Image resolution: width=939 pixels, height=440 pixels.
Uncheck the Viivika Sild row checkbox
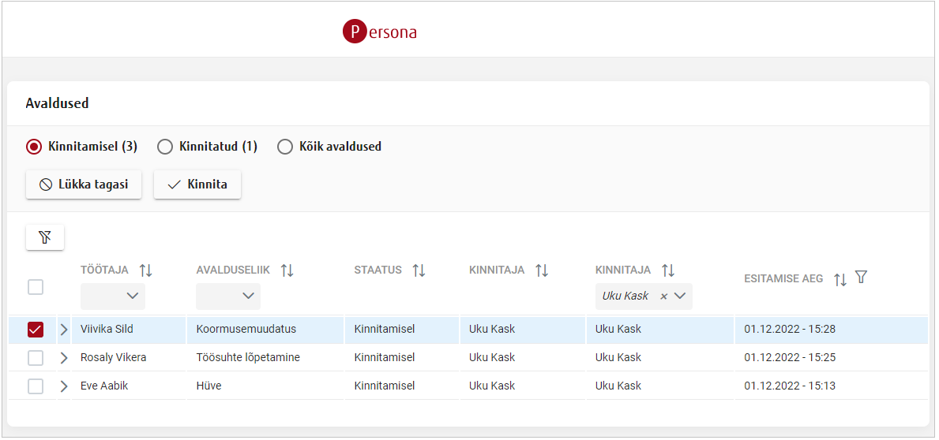click(36, 330)
